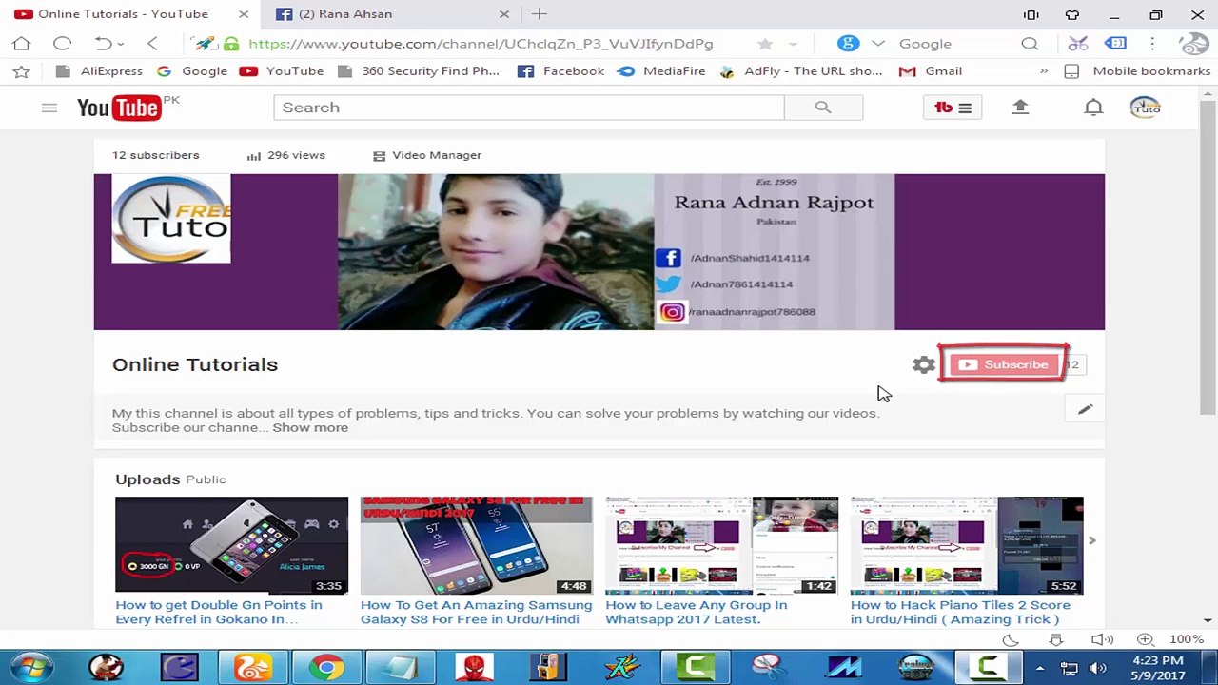Click the zoom magnifier in status bar
This screenshot has width=1218, height=685.
pyautogui.click(x=1146, y=639)
